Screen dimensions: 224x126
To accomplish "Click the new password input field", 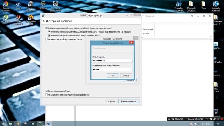I will pyautogui.click(x=112, y=61).
